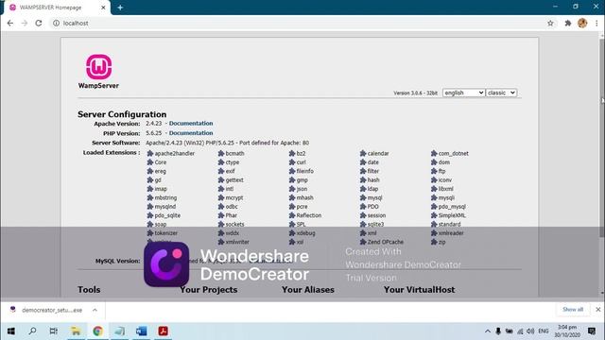
Task: Click the json extension icon
Action: (292, 189)
